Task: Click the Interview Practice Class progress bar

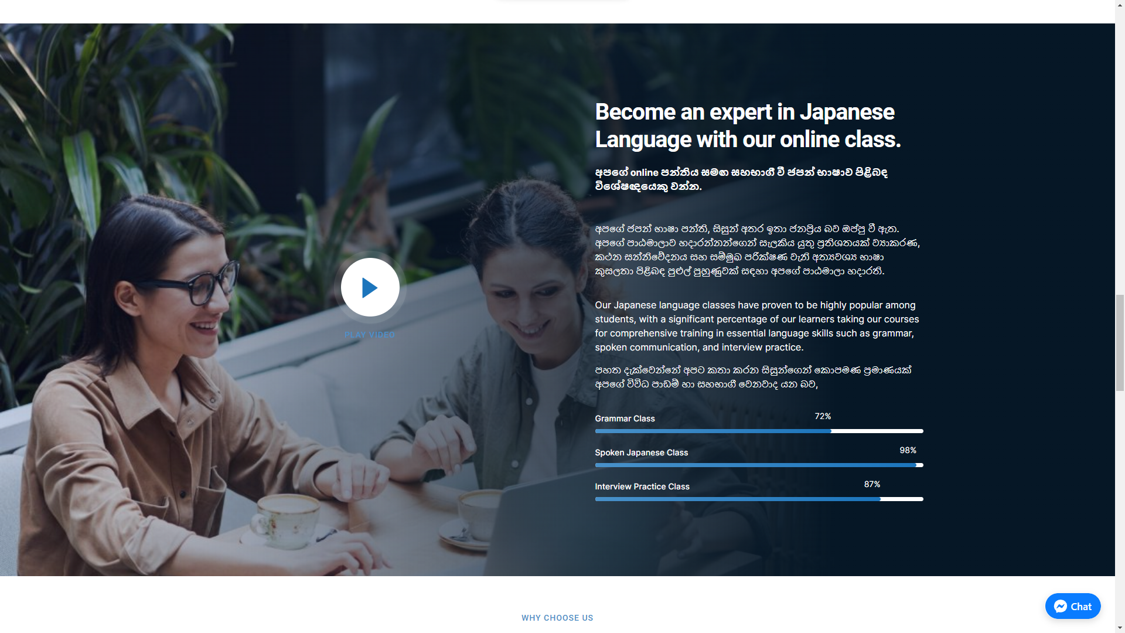Action: click(758, 499)
